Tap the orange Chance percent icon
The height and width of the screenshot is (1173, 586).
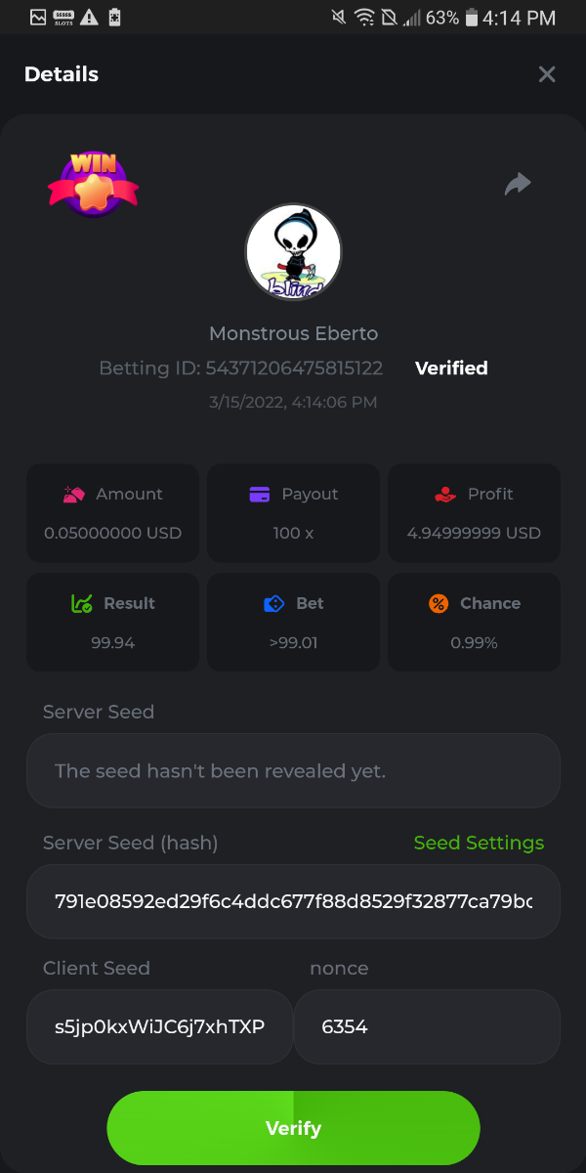pyautogui.click(x=439, y=604)
